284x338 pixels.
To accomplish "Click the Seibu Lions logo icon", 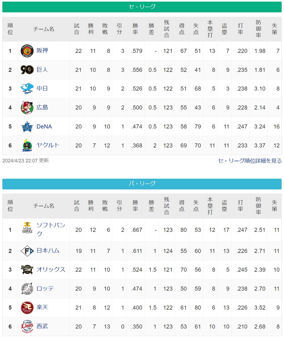I will click(27, 326).
